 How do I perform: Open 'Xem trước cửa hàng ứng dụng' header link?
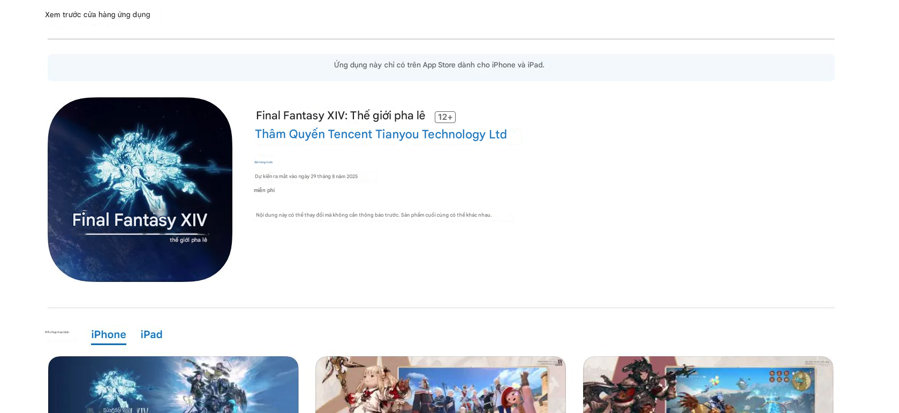tap(97, 14)
